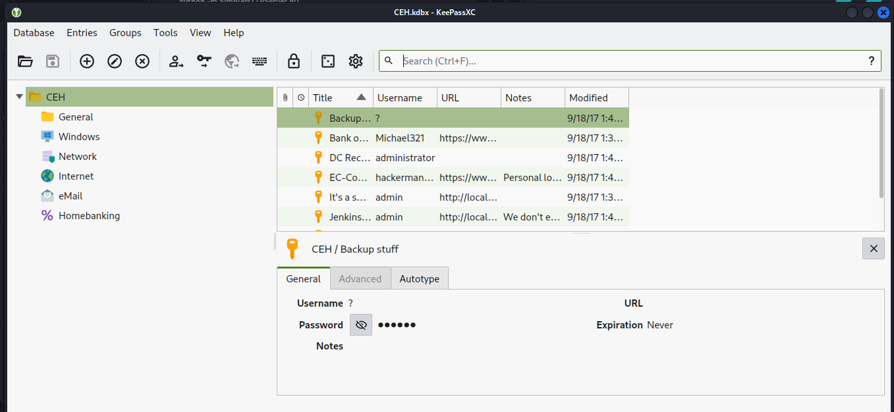The height and width of the screenshot is (412, 894).
Task: Copy password to clipboard key icon
Action: 204,61
